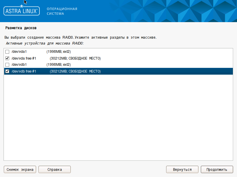The image size is (237, 177).
Task: Select the /dev/vda1 device name
Action: coord(19,52)
